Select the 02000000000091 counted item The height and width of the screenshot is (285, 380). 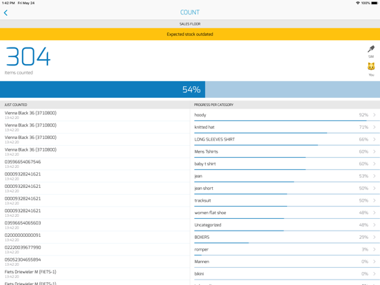click(95, 237)
